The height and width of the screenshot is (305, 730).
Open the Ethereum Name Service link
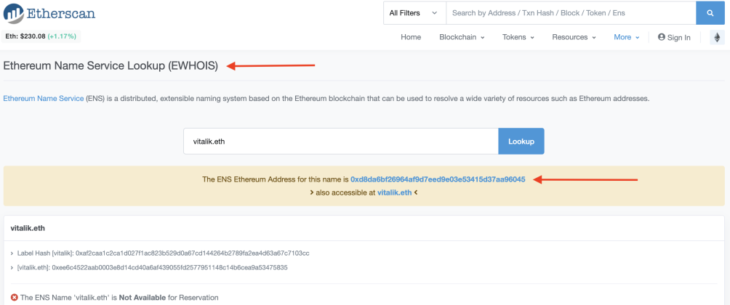[44, 99]
